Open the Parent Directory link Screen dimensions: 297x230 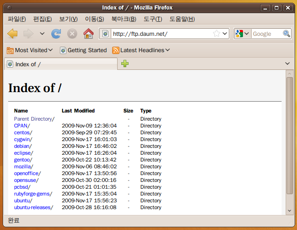(x=33, y=119)
